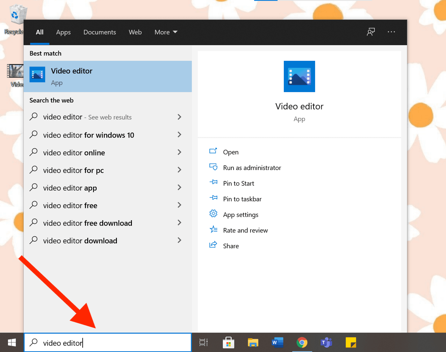This screenshot has height=352, width=446.
Task: Switch to the Apps tab
Action: 63,32
